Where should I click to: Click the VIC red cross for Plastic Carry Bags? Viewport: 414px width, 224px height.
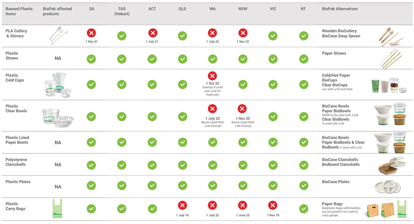point(273,206)
